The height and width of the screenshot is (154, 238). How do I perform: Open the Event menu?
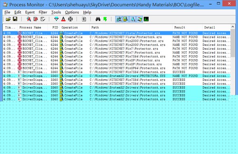point(30,12)
